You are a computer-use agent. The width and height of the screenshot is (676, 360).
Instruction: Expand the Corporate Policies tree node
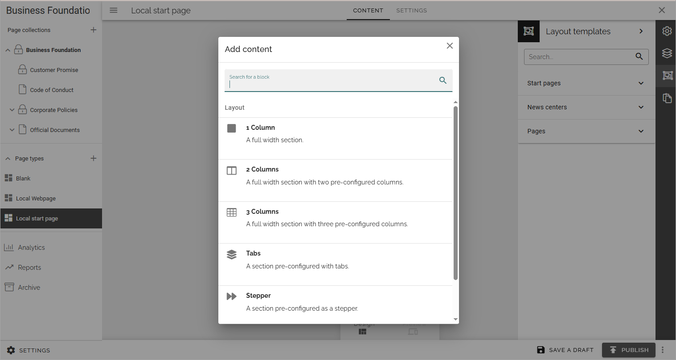point(12,110)
